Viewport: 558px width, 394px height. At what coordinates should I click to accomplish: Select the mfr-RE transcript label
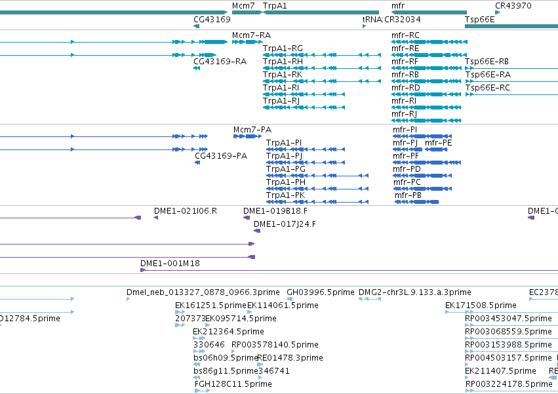pyautogui.click(x=405, y=49)
